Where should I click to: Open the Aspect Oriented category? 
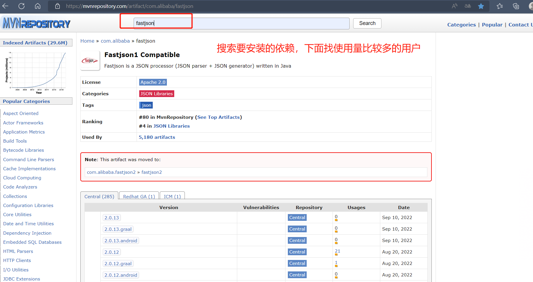[x=21, y=113]
